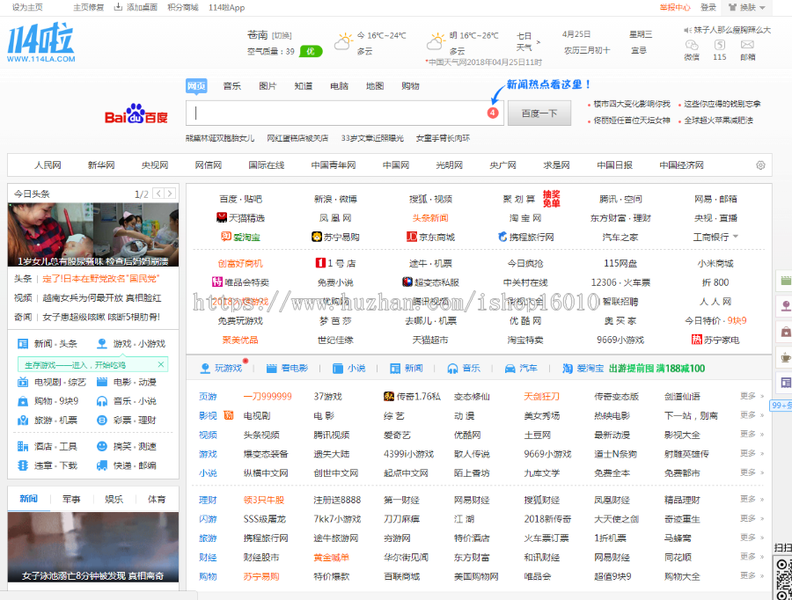Screen dimensions: 792x600
Task: Open 头条新闻 orange link
Action: (430, 217)
